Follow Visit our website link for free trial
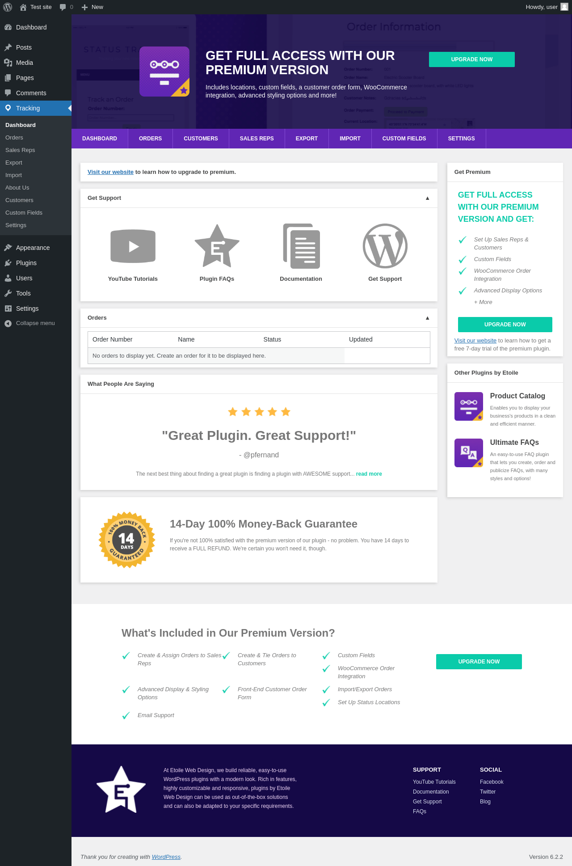The width and height of the screenshot is (572, 866). [x=475, y=341]
